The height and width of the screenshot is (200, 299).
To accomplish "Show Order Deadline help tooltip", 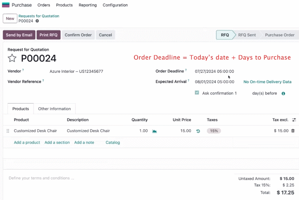I will click(186, 70).
